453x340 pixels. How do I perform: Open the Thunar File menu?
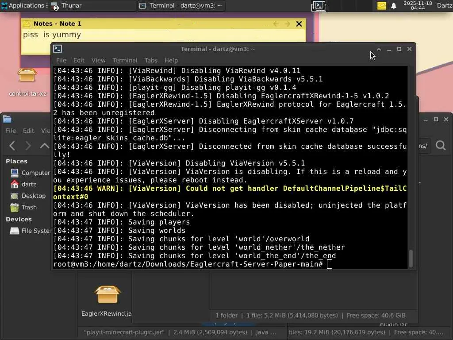(11, 131)
